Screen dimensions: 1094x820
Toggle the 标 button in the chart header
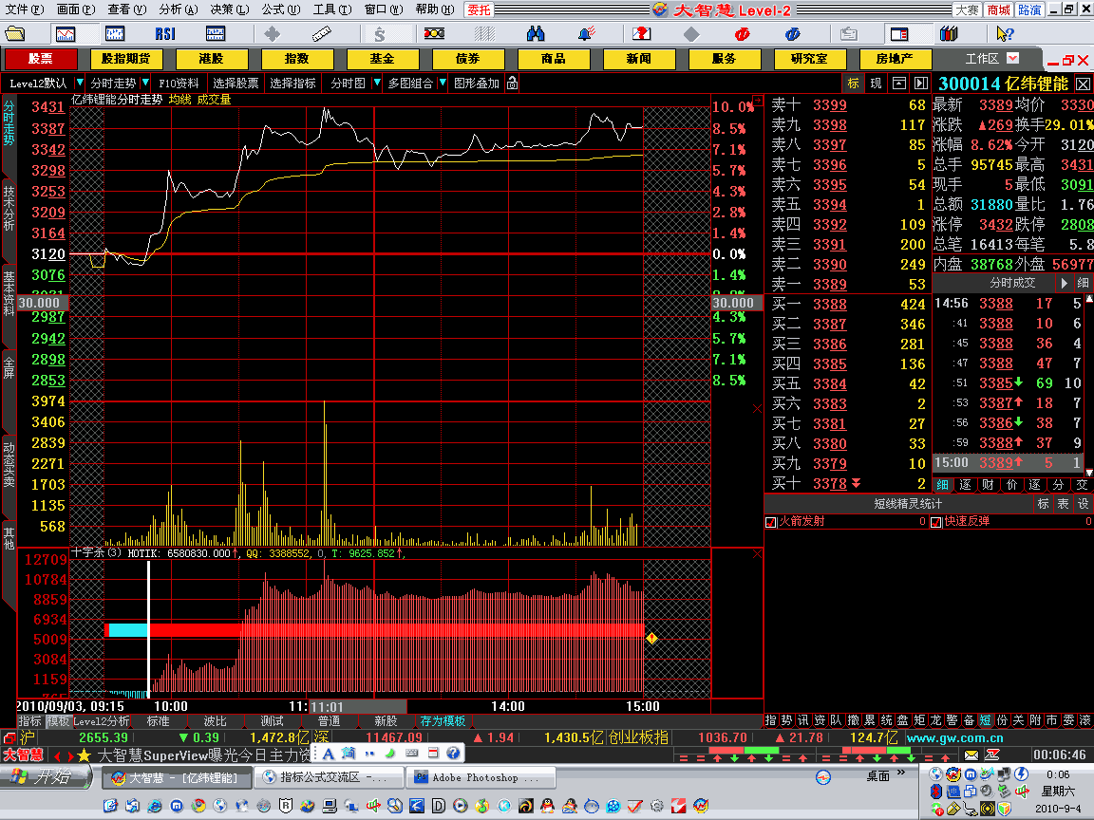point(854,83)
